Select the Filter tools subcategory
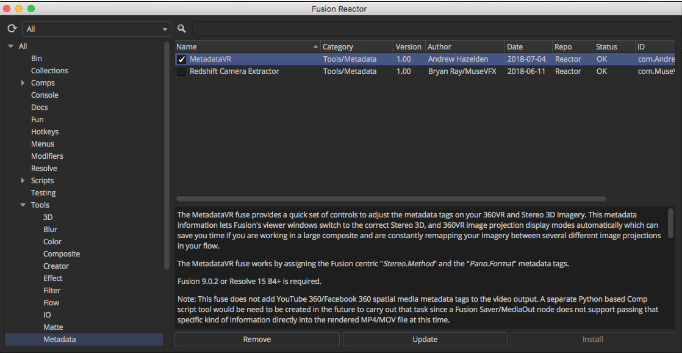Image resolution: width=682 pixels, height=353 pixels. pyautogui.click(x=52, y=290)
